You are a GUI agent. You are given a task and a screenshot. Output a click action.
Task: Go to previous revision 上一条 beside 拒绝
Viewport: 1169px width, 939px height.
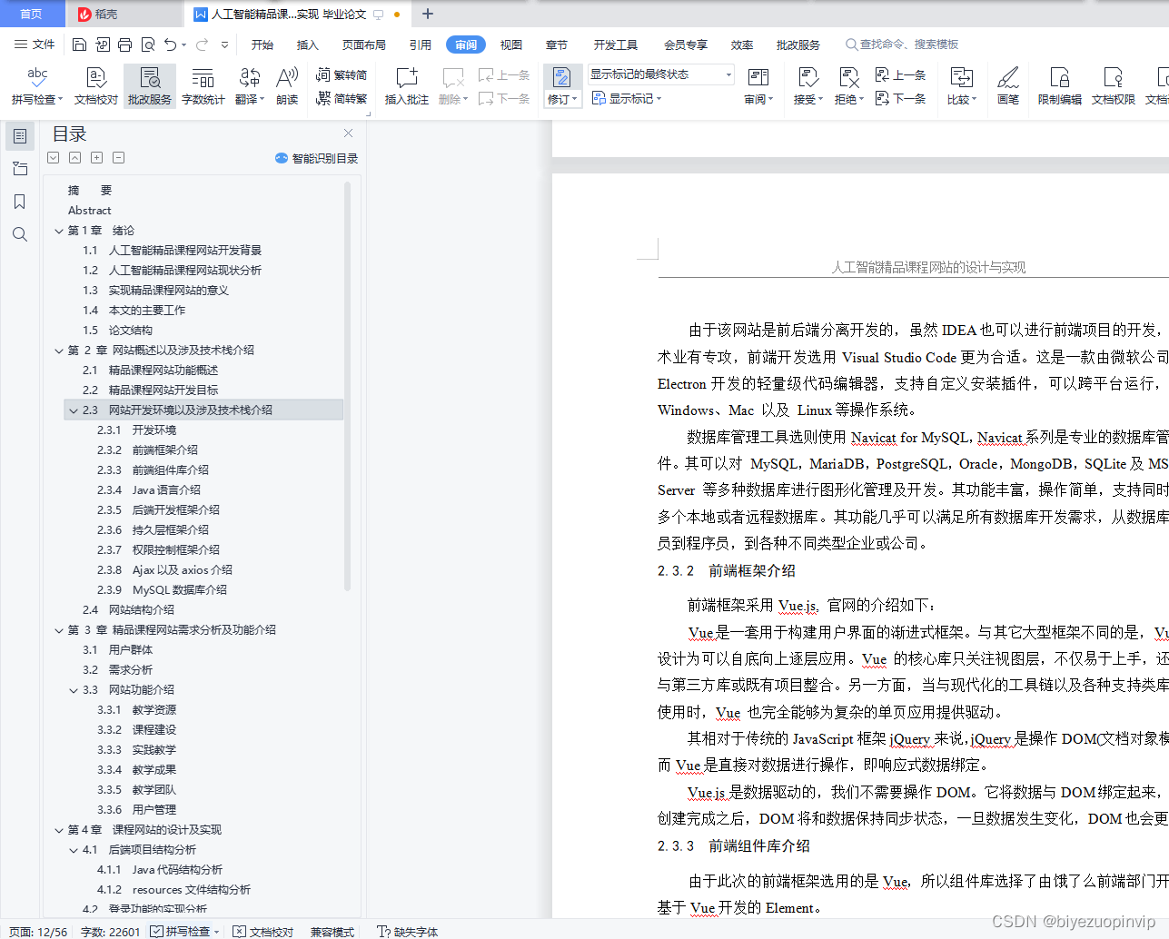coord(900,74)
